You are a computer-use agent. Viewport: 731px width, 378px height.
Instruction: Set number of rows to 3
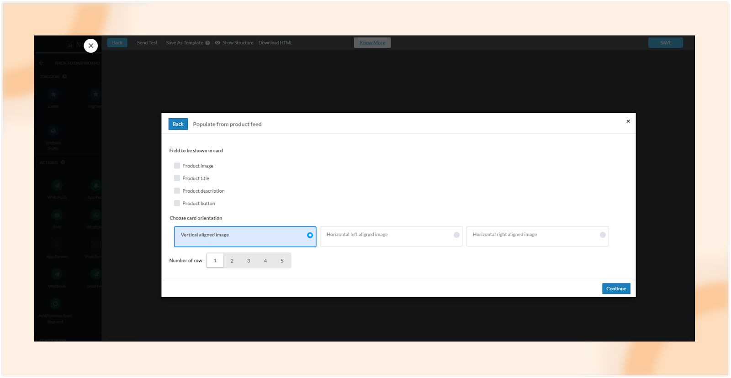249,261
